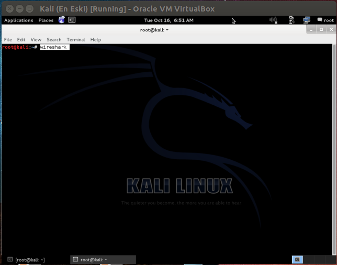Open the terminal File menu
337x265 pixels.
point(8,40)
